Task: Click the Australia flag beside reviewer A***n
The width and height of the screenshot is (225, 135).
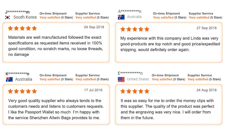Action: (121, 17)
